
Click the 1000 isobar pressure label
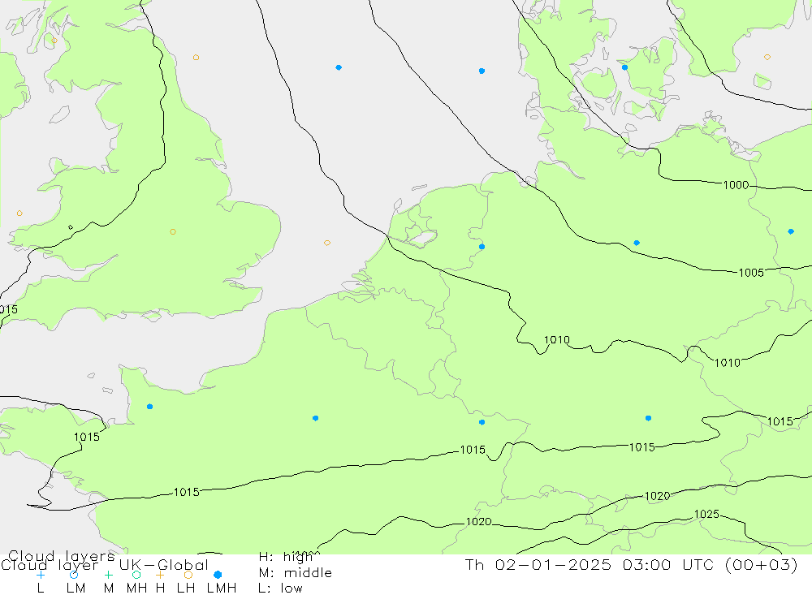(736, 185)
